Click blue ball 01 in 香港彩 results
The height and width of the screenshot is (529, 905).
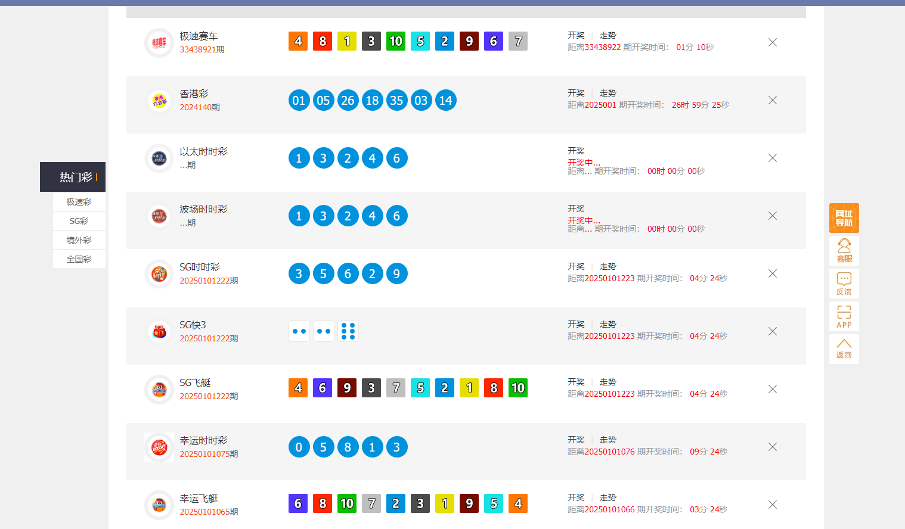click(299, 100)
